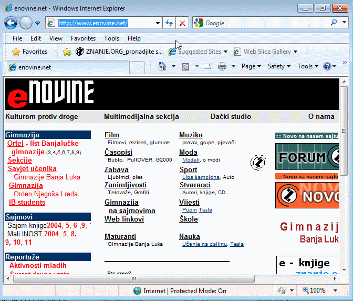Expand the Safety dropdown menu
This screenshot has width=353, height=301.
coord(278,66)
